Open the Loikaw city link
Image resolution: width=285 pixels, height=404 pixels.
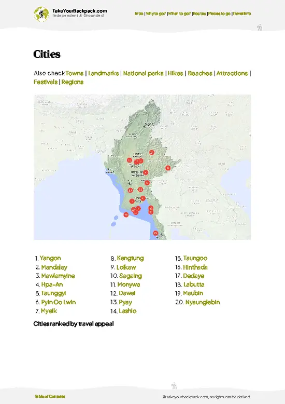126,267
